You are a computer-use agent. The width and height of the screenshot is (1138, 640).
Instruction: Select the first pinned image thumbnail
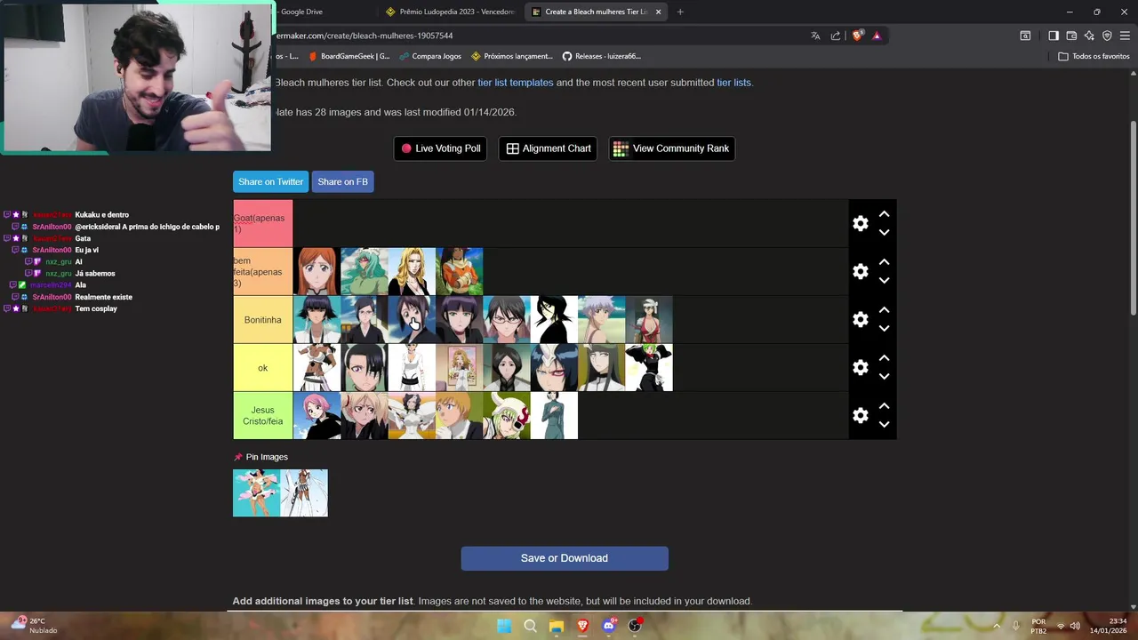256,493
